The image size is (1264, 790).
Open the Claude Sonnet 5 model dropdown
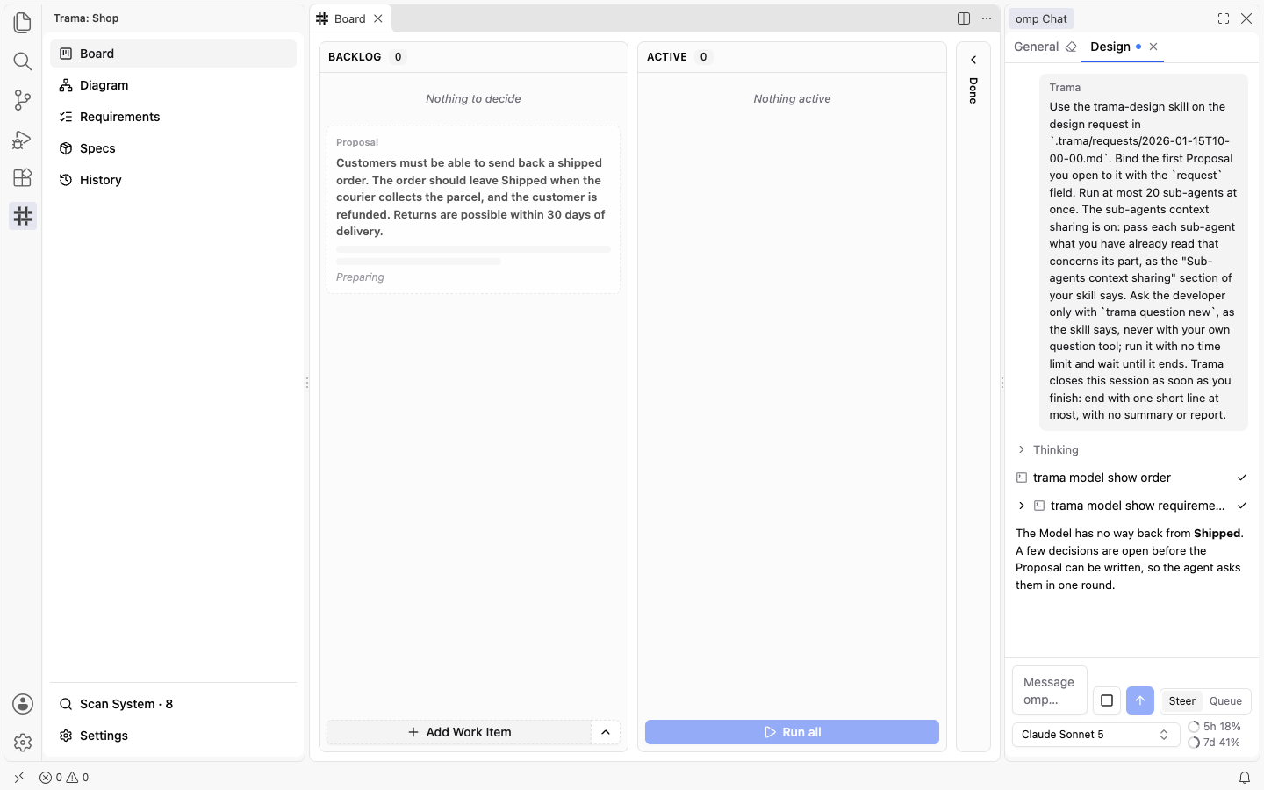pos(1095,735)
